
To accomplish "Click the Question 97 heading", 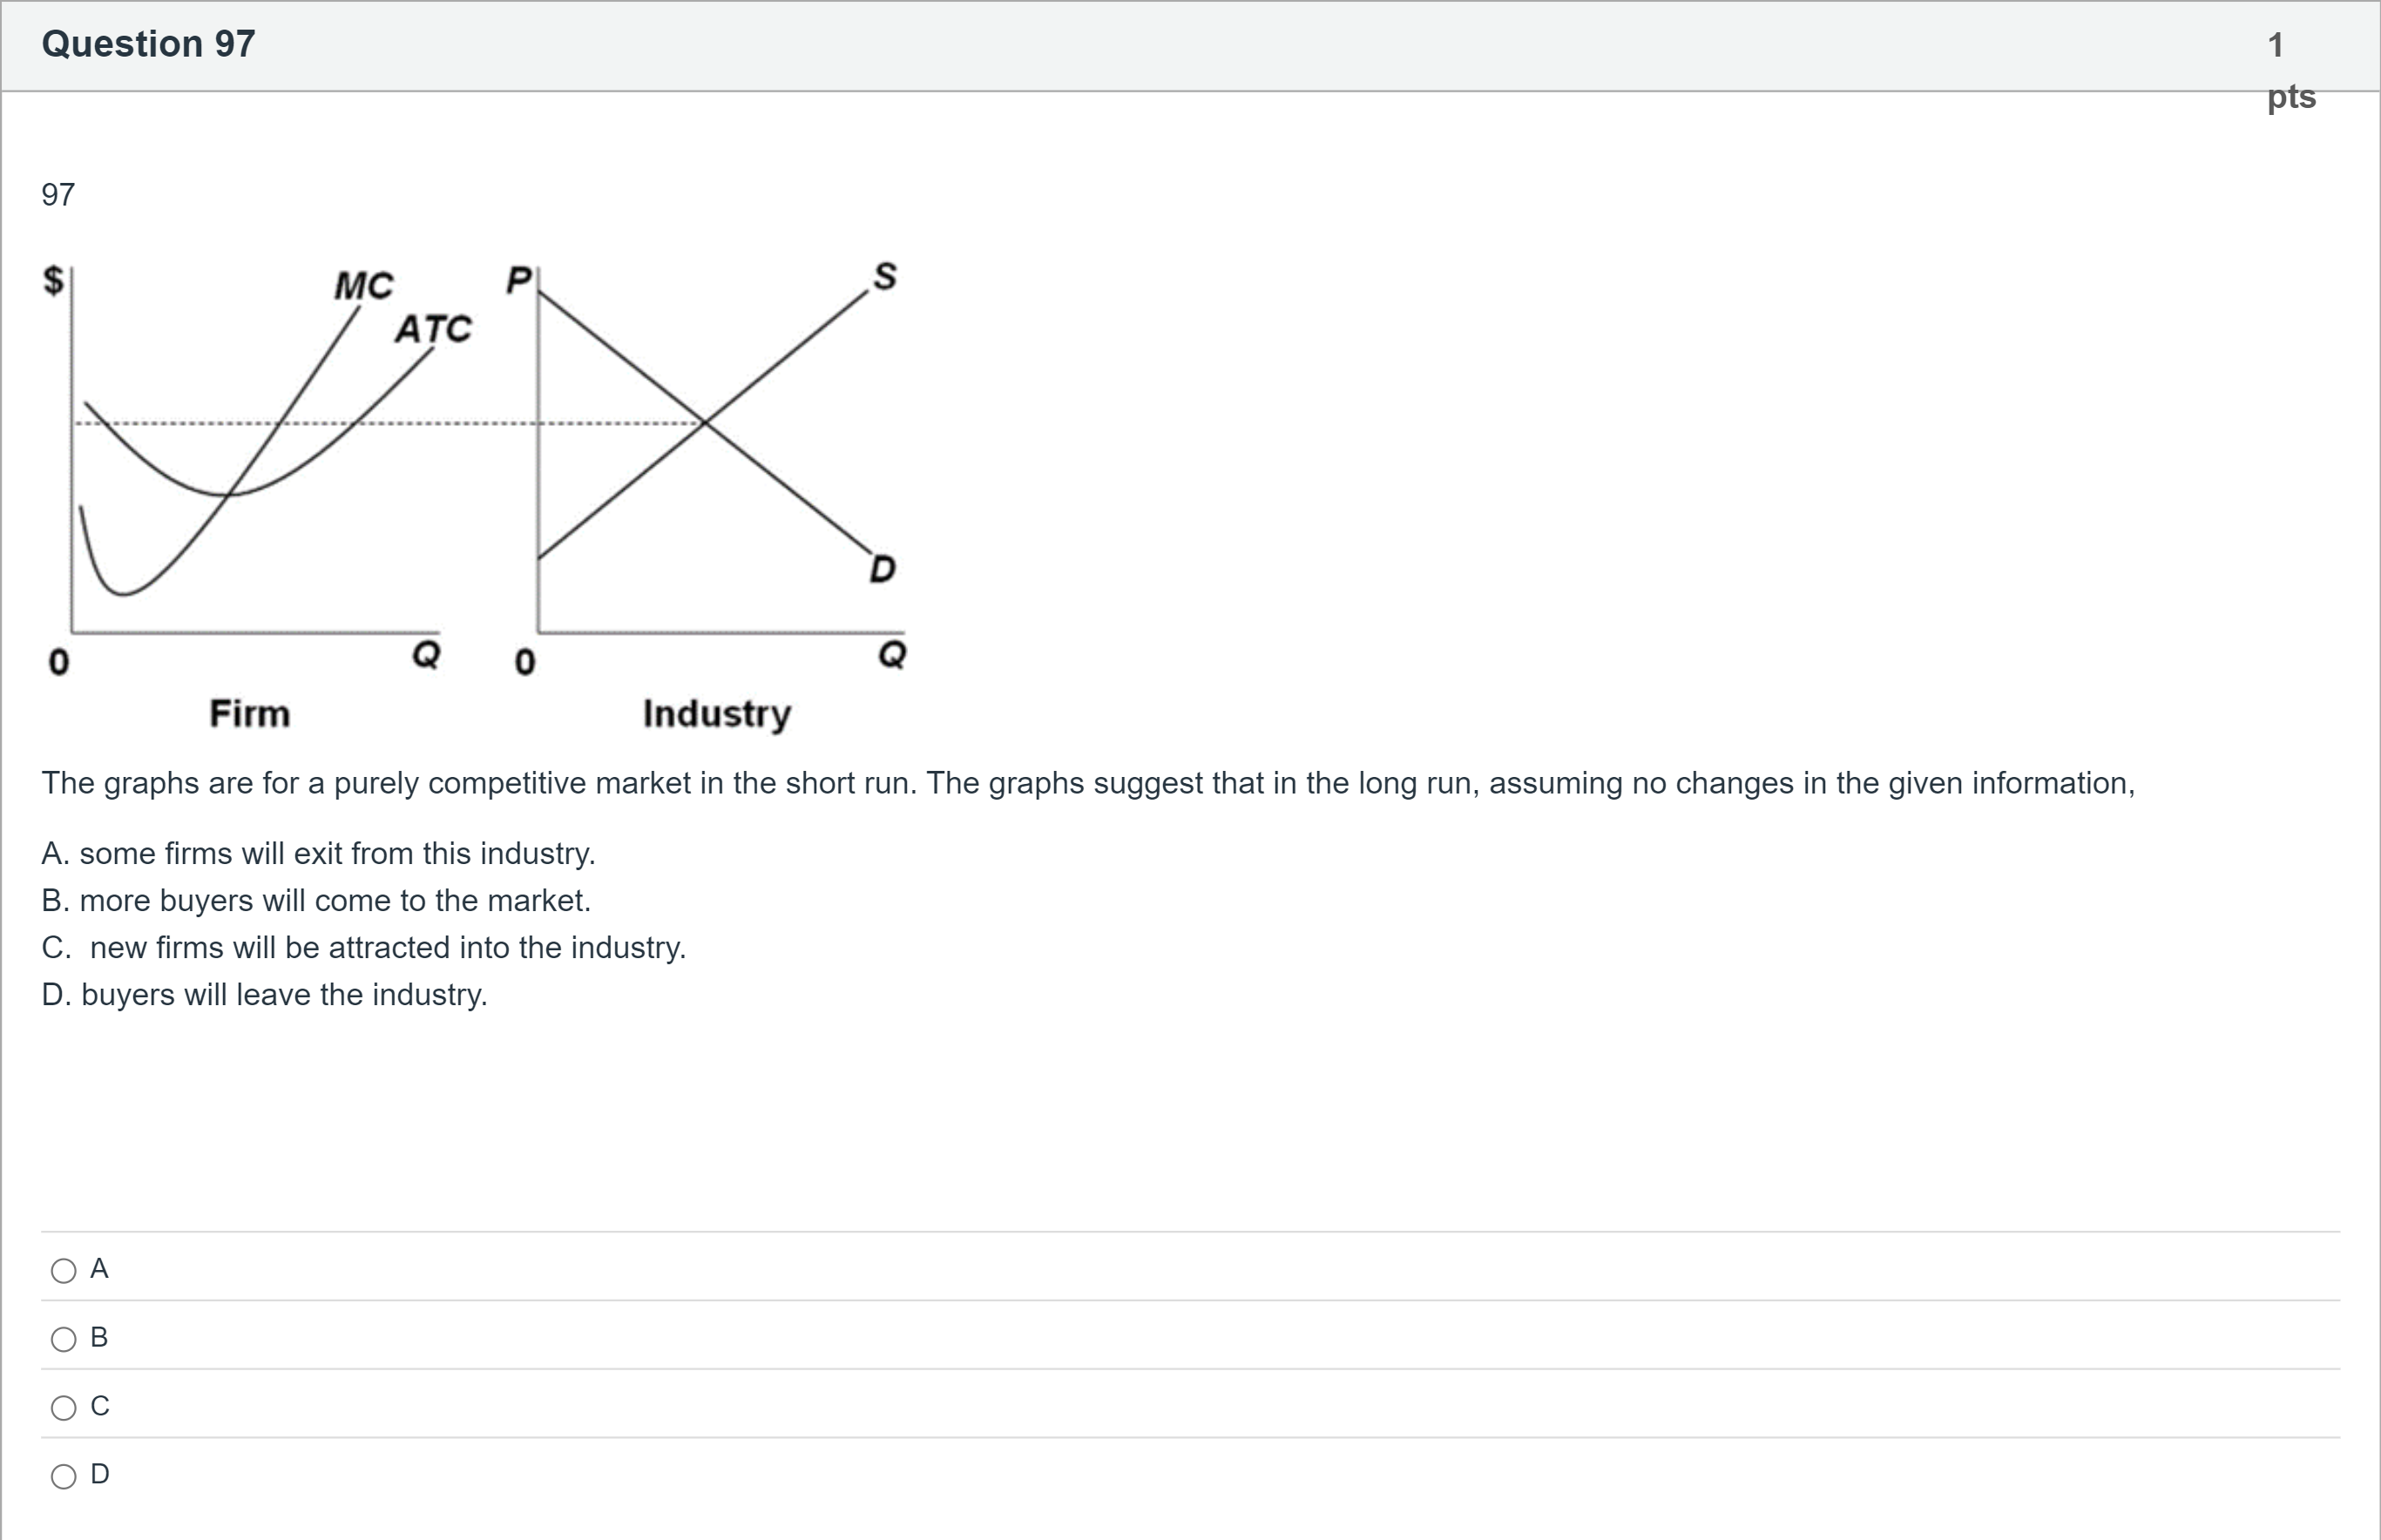I will (148, 44).
